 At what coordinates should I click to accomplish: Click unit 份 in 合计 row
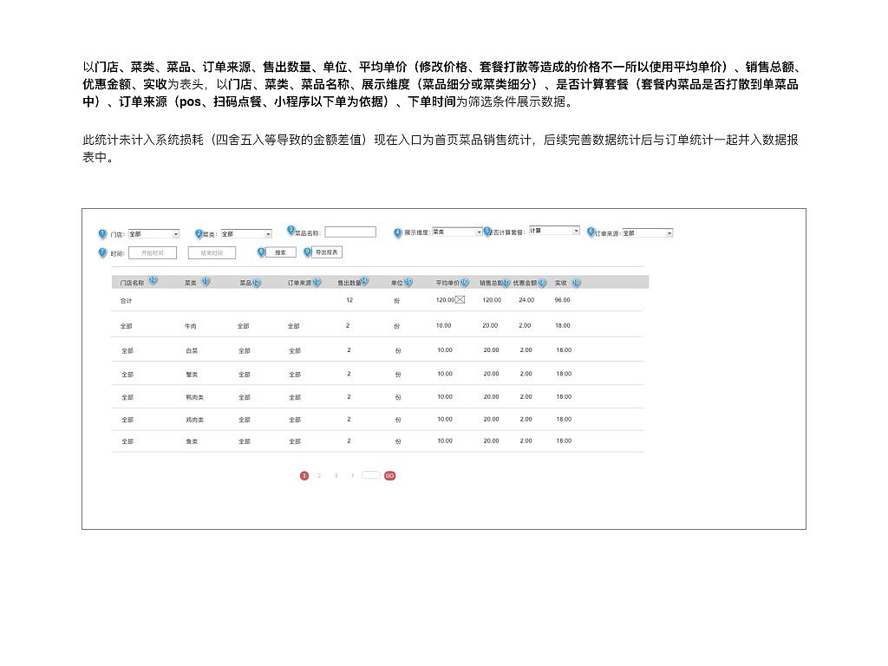coord(396,301)
